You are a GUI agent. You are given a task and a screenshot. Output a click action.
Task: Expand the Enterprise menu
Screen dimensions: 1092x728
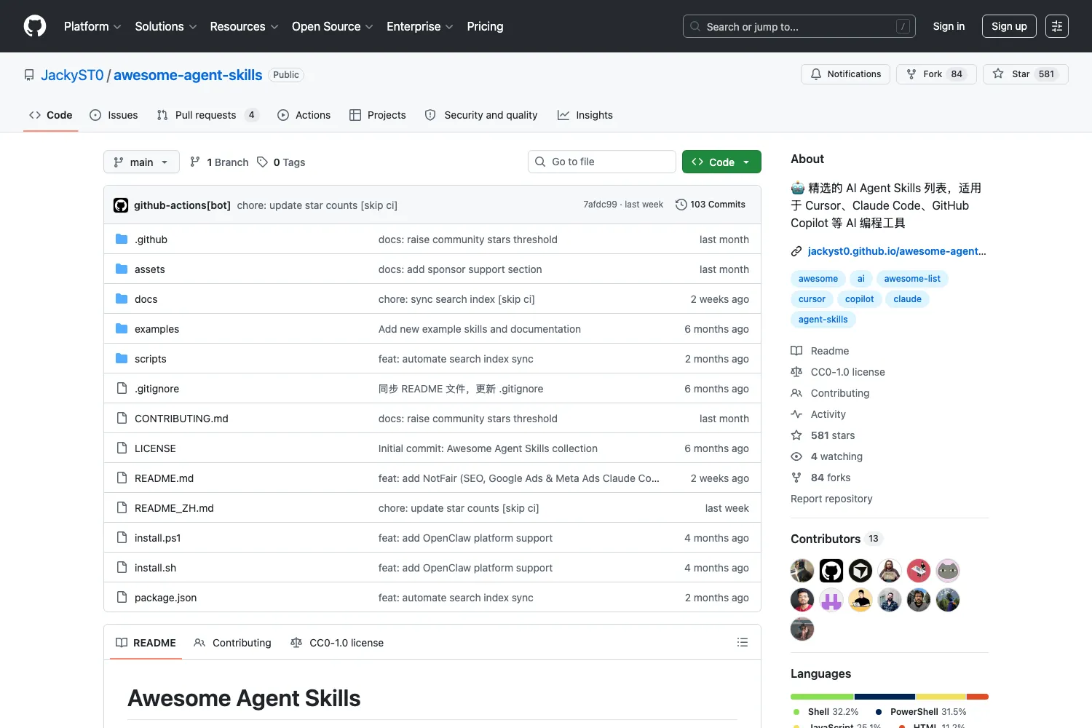click(420, 26)
